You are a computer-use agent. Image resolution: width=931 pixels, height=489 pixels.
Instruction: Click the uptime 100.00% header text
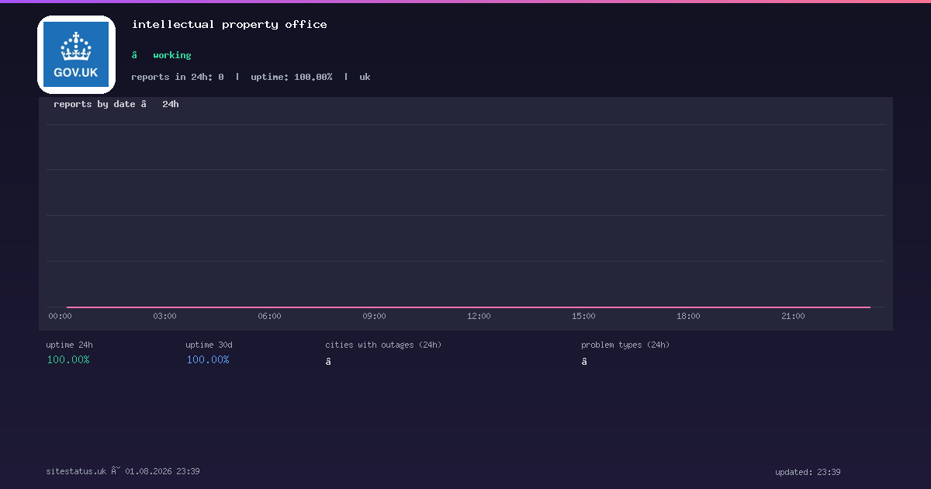click(x=292, y=77)
